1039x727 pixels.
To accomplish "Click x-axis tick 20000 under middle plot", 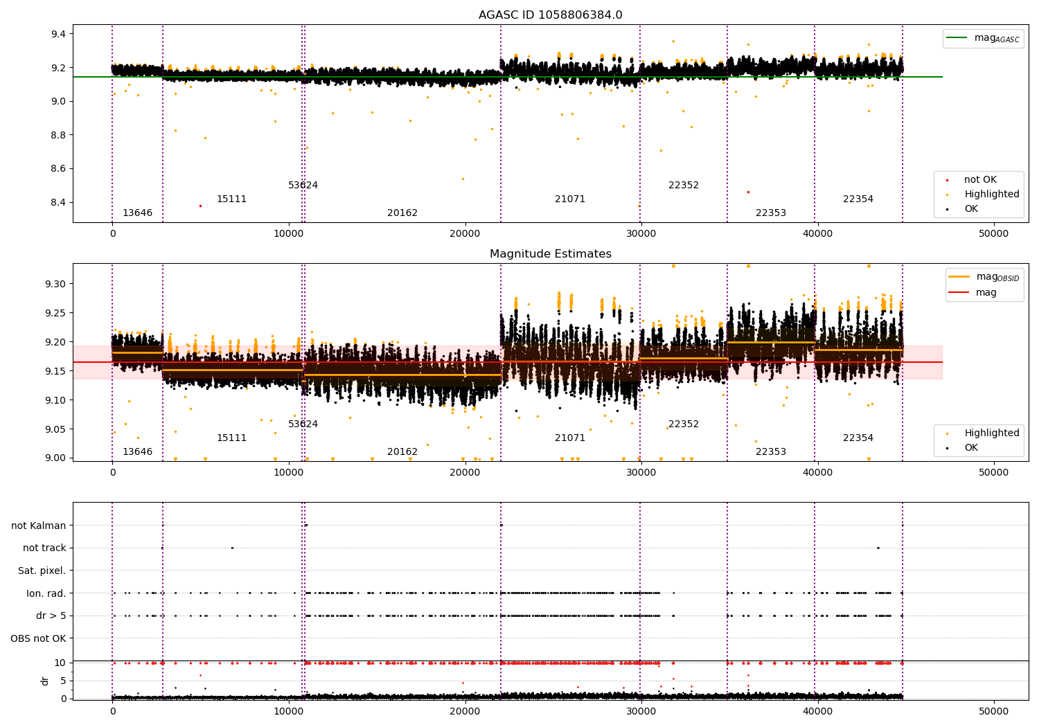I will 465,473.
